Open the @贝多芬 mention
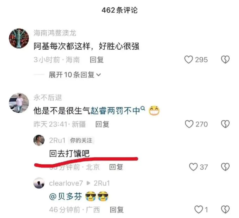 [x=66, y=197]
